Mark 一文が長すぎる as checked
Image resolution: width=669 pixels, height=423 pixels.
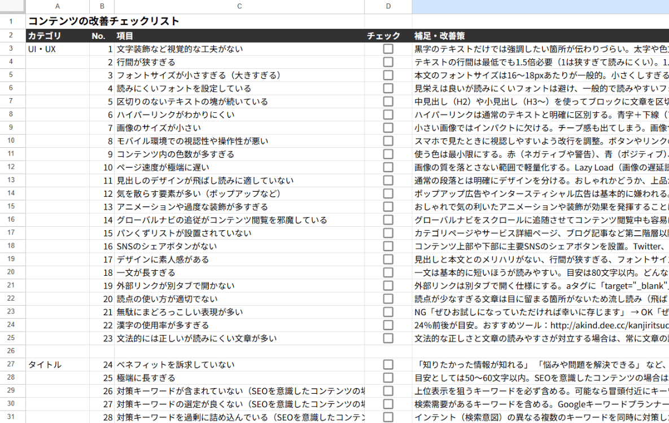[x=388, y=272]
